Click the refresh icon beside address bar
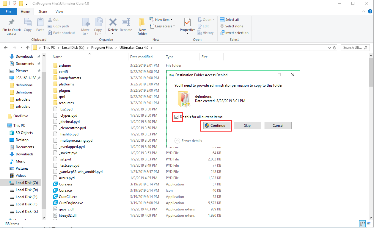The width and height of the screenshot is (374, 228). [x=335, y=48]
